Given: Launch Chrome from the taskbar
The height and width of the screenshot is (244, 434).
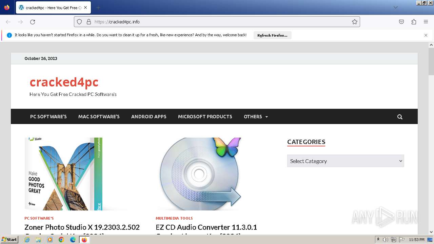Looking at the screenshot, I should point(61,240).
